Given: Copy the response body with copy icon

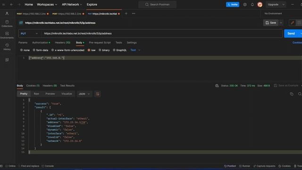Looking at the screenshot, I should click(292, 94).
